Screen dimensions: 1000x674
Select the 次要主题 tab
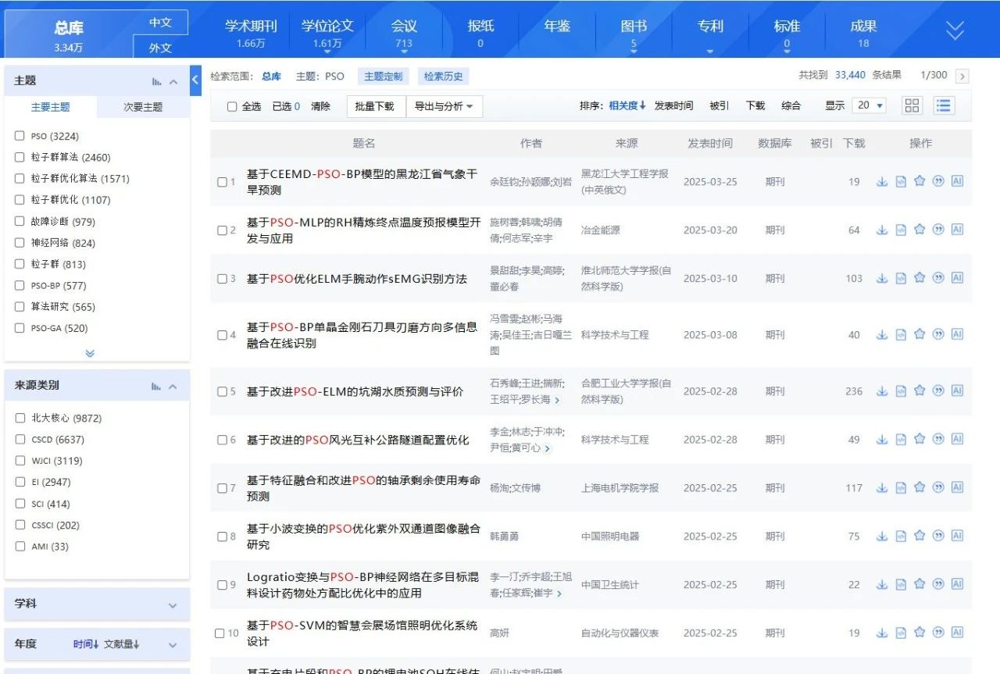[x=143, y=107]
